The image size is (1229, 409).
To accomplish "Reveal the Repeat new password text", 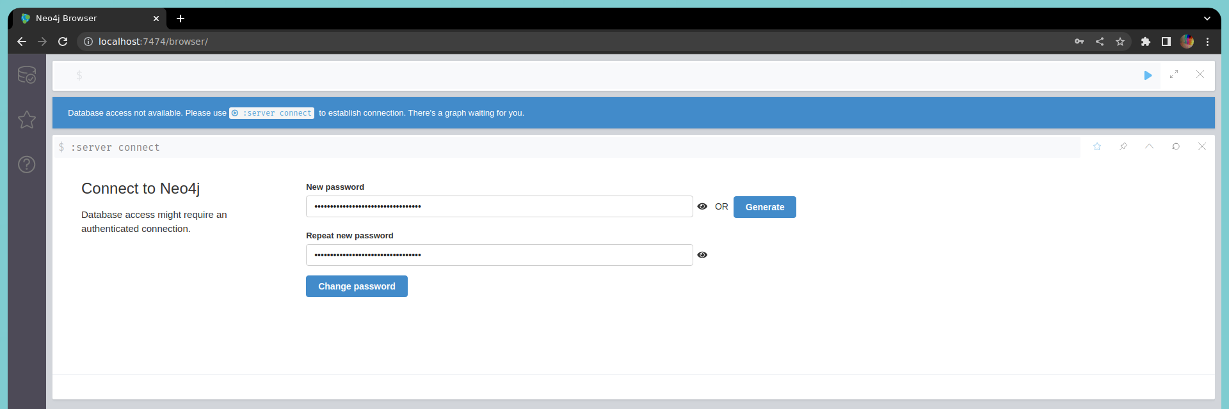I will pos(702,255).
